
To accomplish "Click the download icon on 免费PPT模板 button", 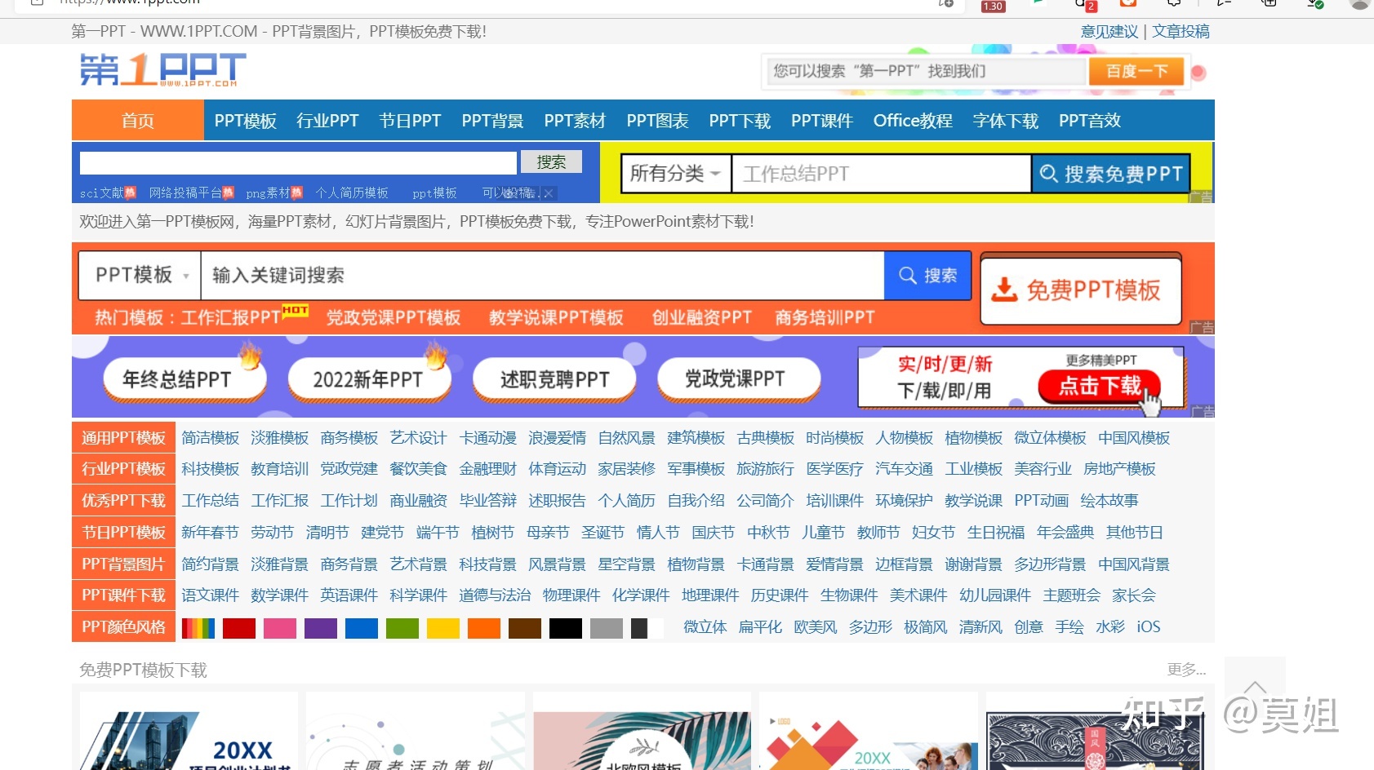I will tap(1004, 290).
